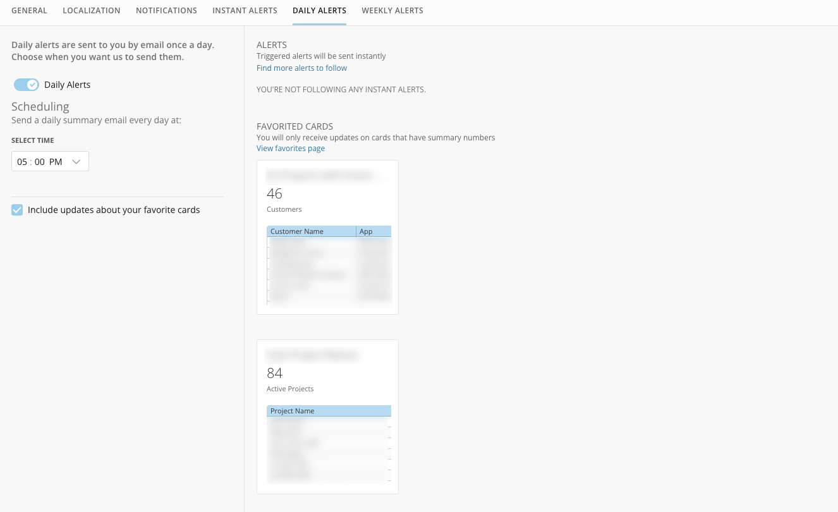Click the App column header

(x=373, y=231)
